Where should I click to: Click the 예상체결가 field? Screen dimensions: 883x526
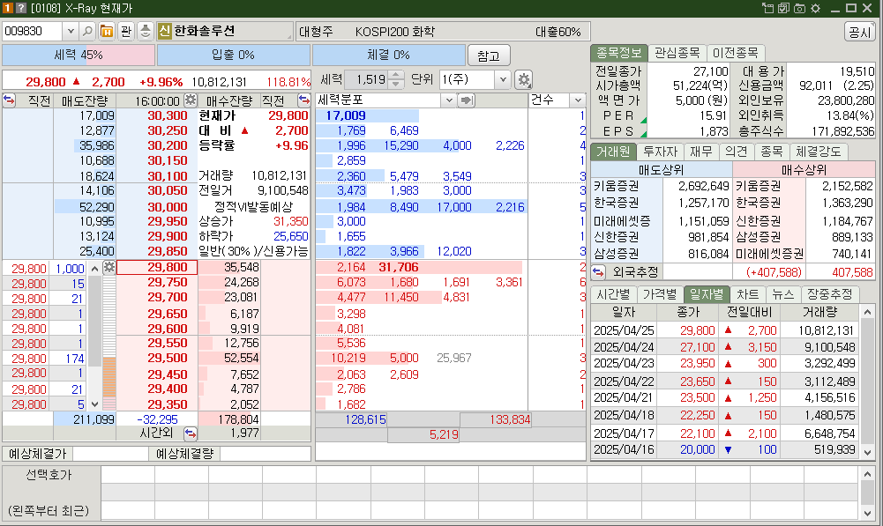pos(110,454)
